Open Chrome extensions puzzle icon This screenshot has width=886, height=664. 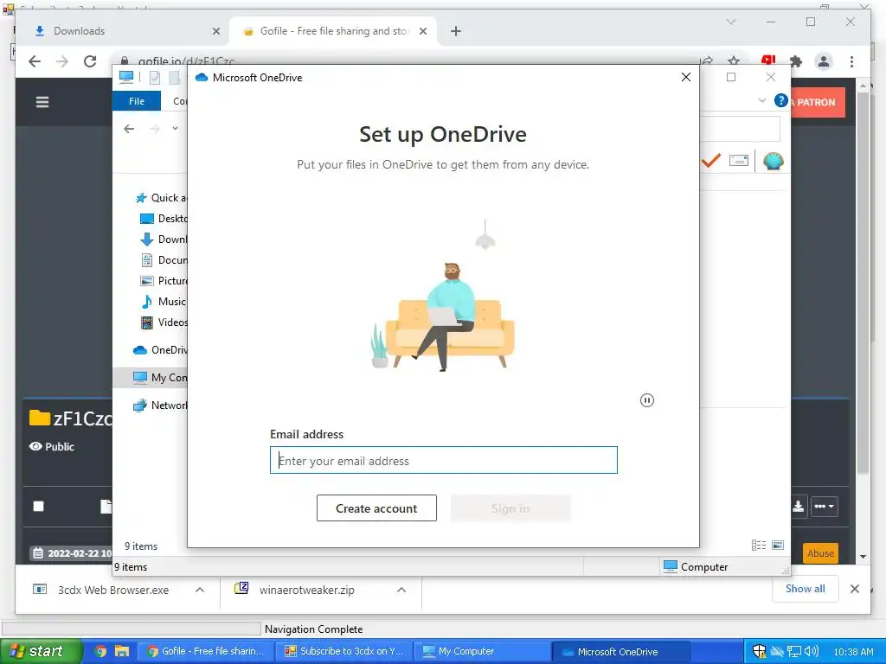click(796, 61)
